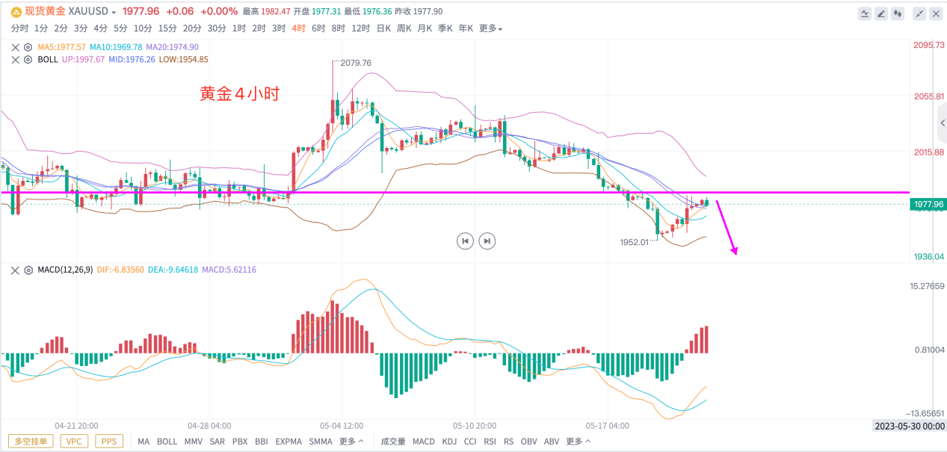
Task: Open the 更多 timeframe dropdown
Action: [x=490, y=28]
